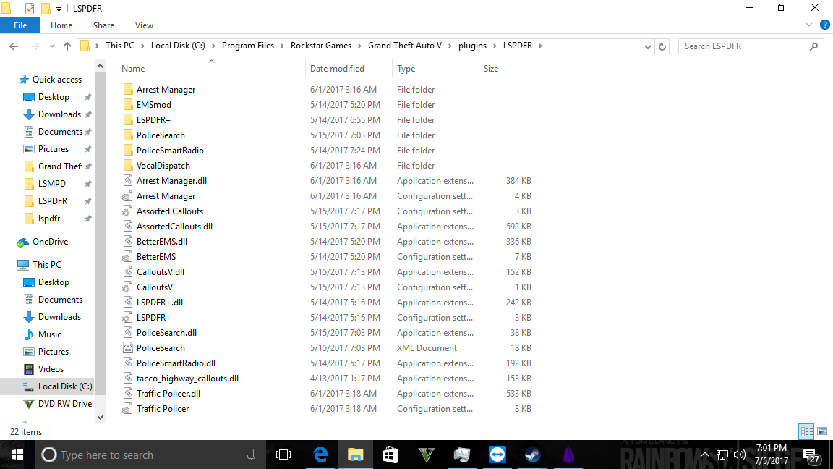Viewport: 833px width, 469px height.
Task: Switch to the Share ribbon tab
Action: click(x=103, y=25)
